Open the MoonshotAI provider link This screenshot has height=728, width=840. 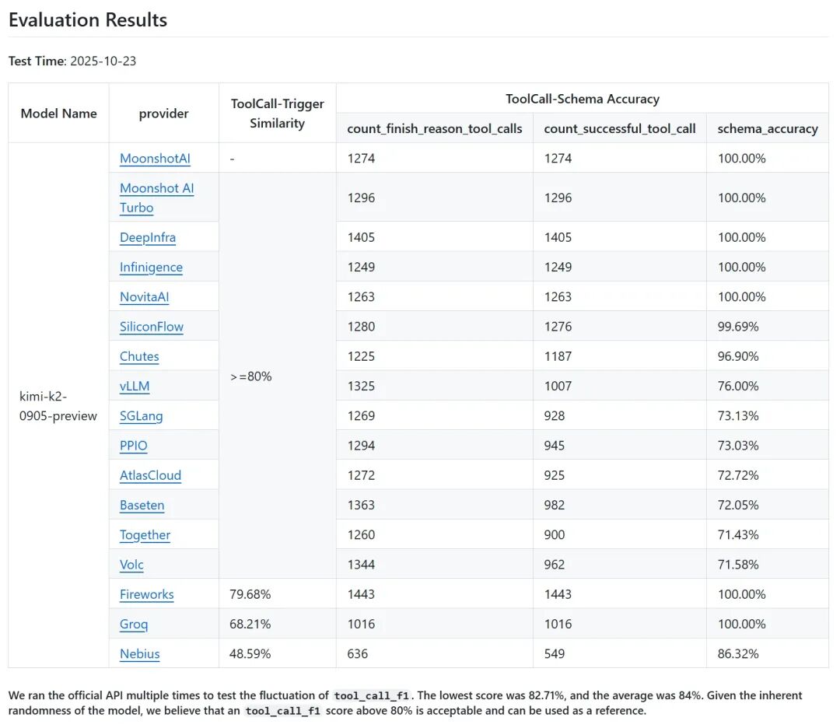155,159
